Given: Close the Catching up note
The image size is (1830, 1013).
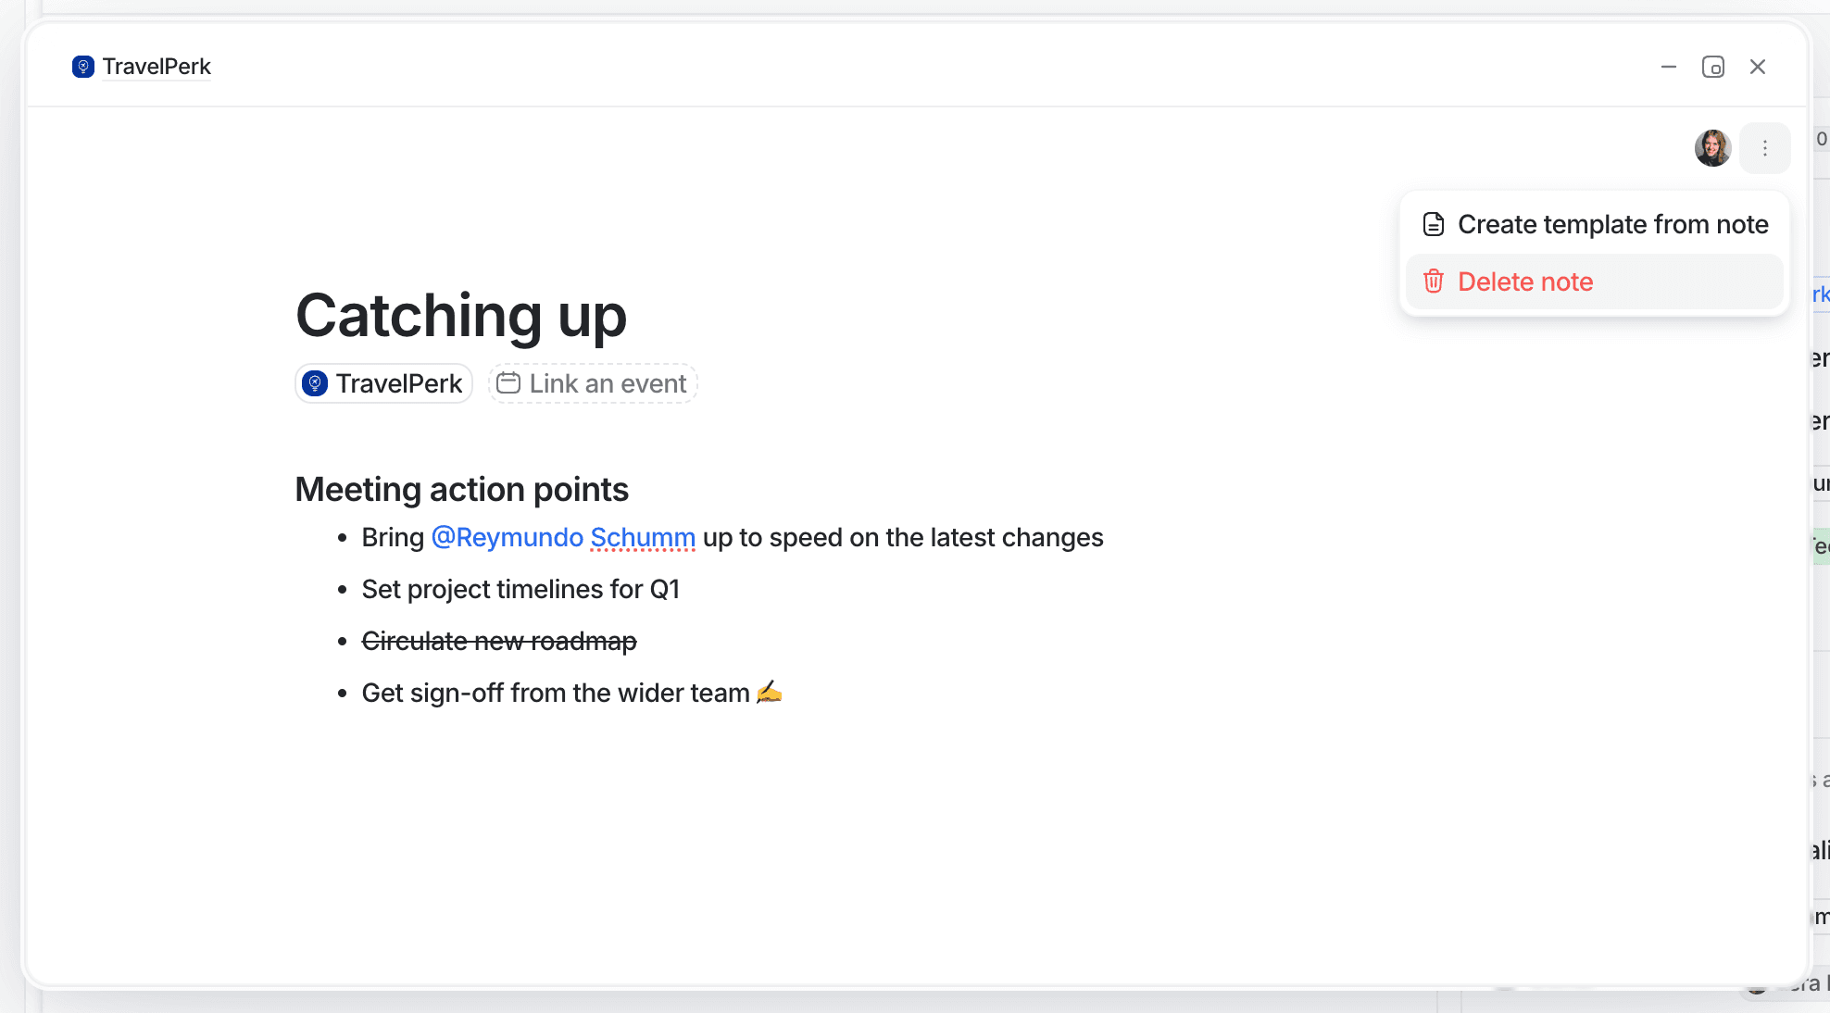Looking at the screenshot, I should pyautogui.click(x=1758, y=67).
